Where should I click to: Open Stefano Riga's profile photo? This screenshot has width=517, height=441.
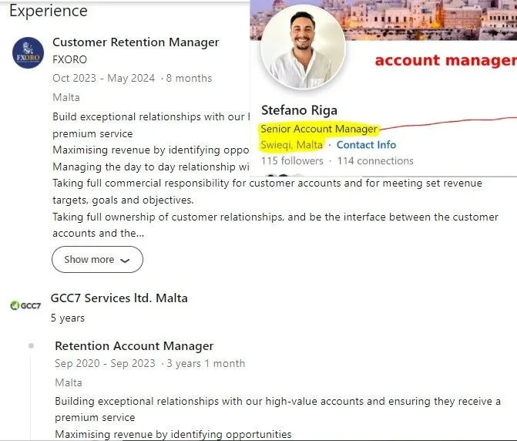[303, 47]
